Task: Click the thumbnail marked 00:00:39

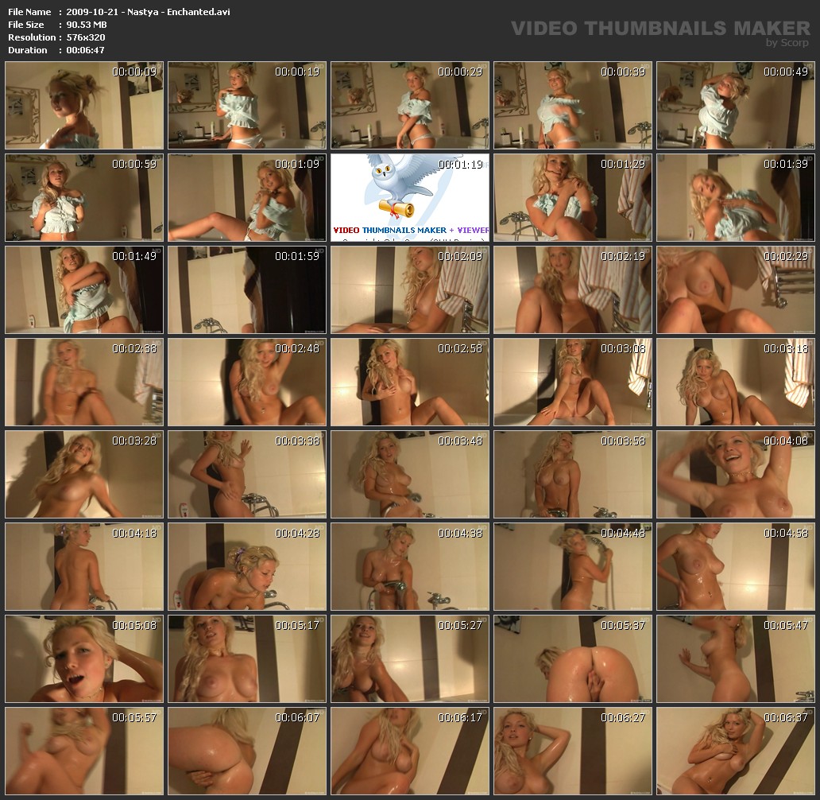Action: click(x=573, y=106)
